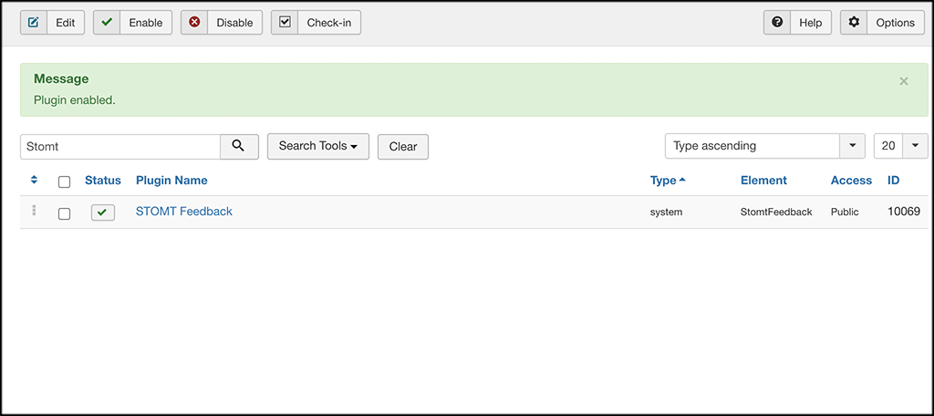Dismiss the Plugin enabled message

tap(904, 81)
